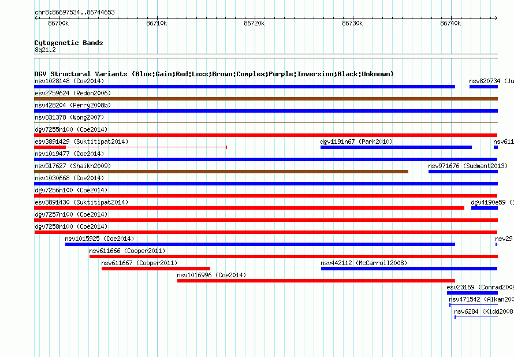Viewport: 514px width, 357px height.
Task: Open the nsv1016996 (Coe2014) label
Action: 211,275
